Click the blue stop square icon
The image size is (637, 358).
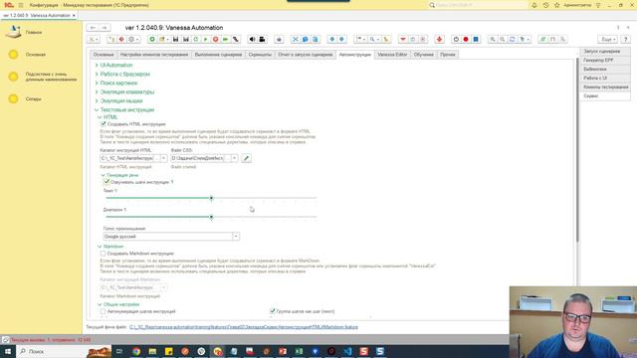coord(476,40)
